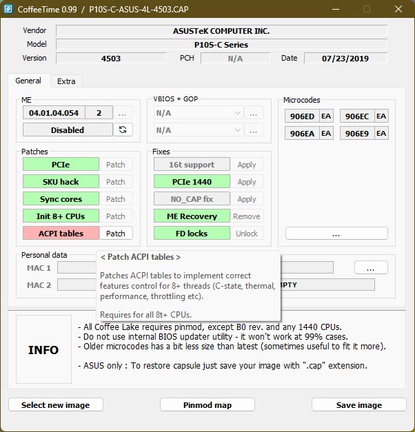This screenshot has width=415, height=432.
Task: Click the Personal data ellipsis button
Action: pyautogui.click(x=371, y=267)
